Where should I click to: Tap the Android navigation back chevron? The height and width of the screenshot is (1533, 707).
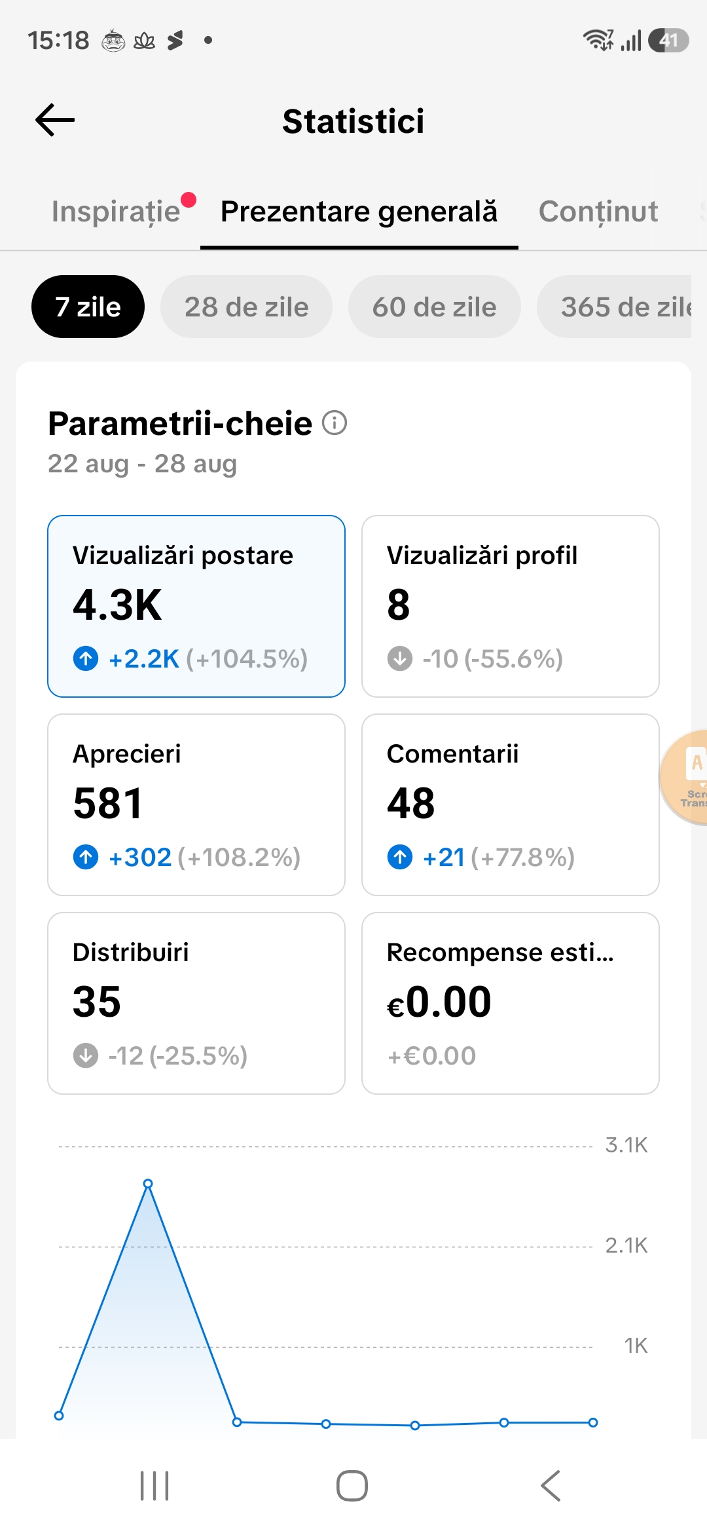(x=551, y=1486)
